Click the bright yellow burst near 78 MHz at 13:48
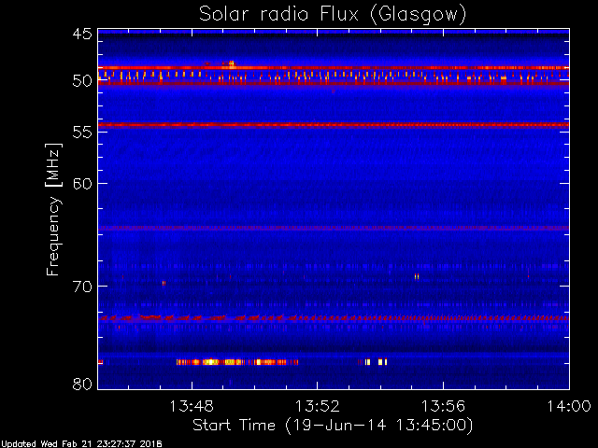Image resolution: width=598 pixels, height=448 pixels. 210,362
